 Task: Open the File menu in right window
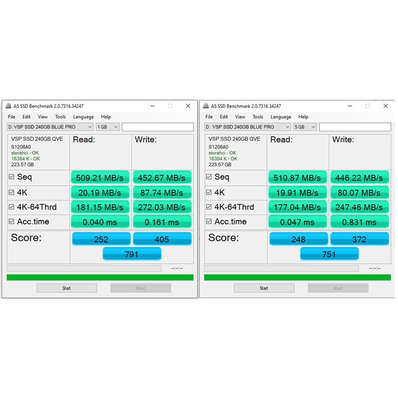209,117
